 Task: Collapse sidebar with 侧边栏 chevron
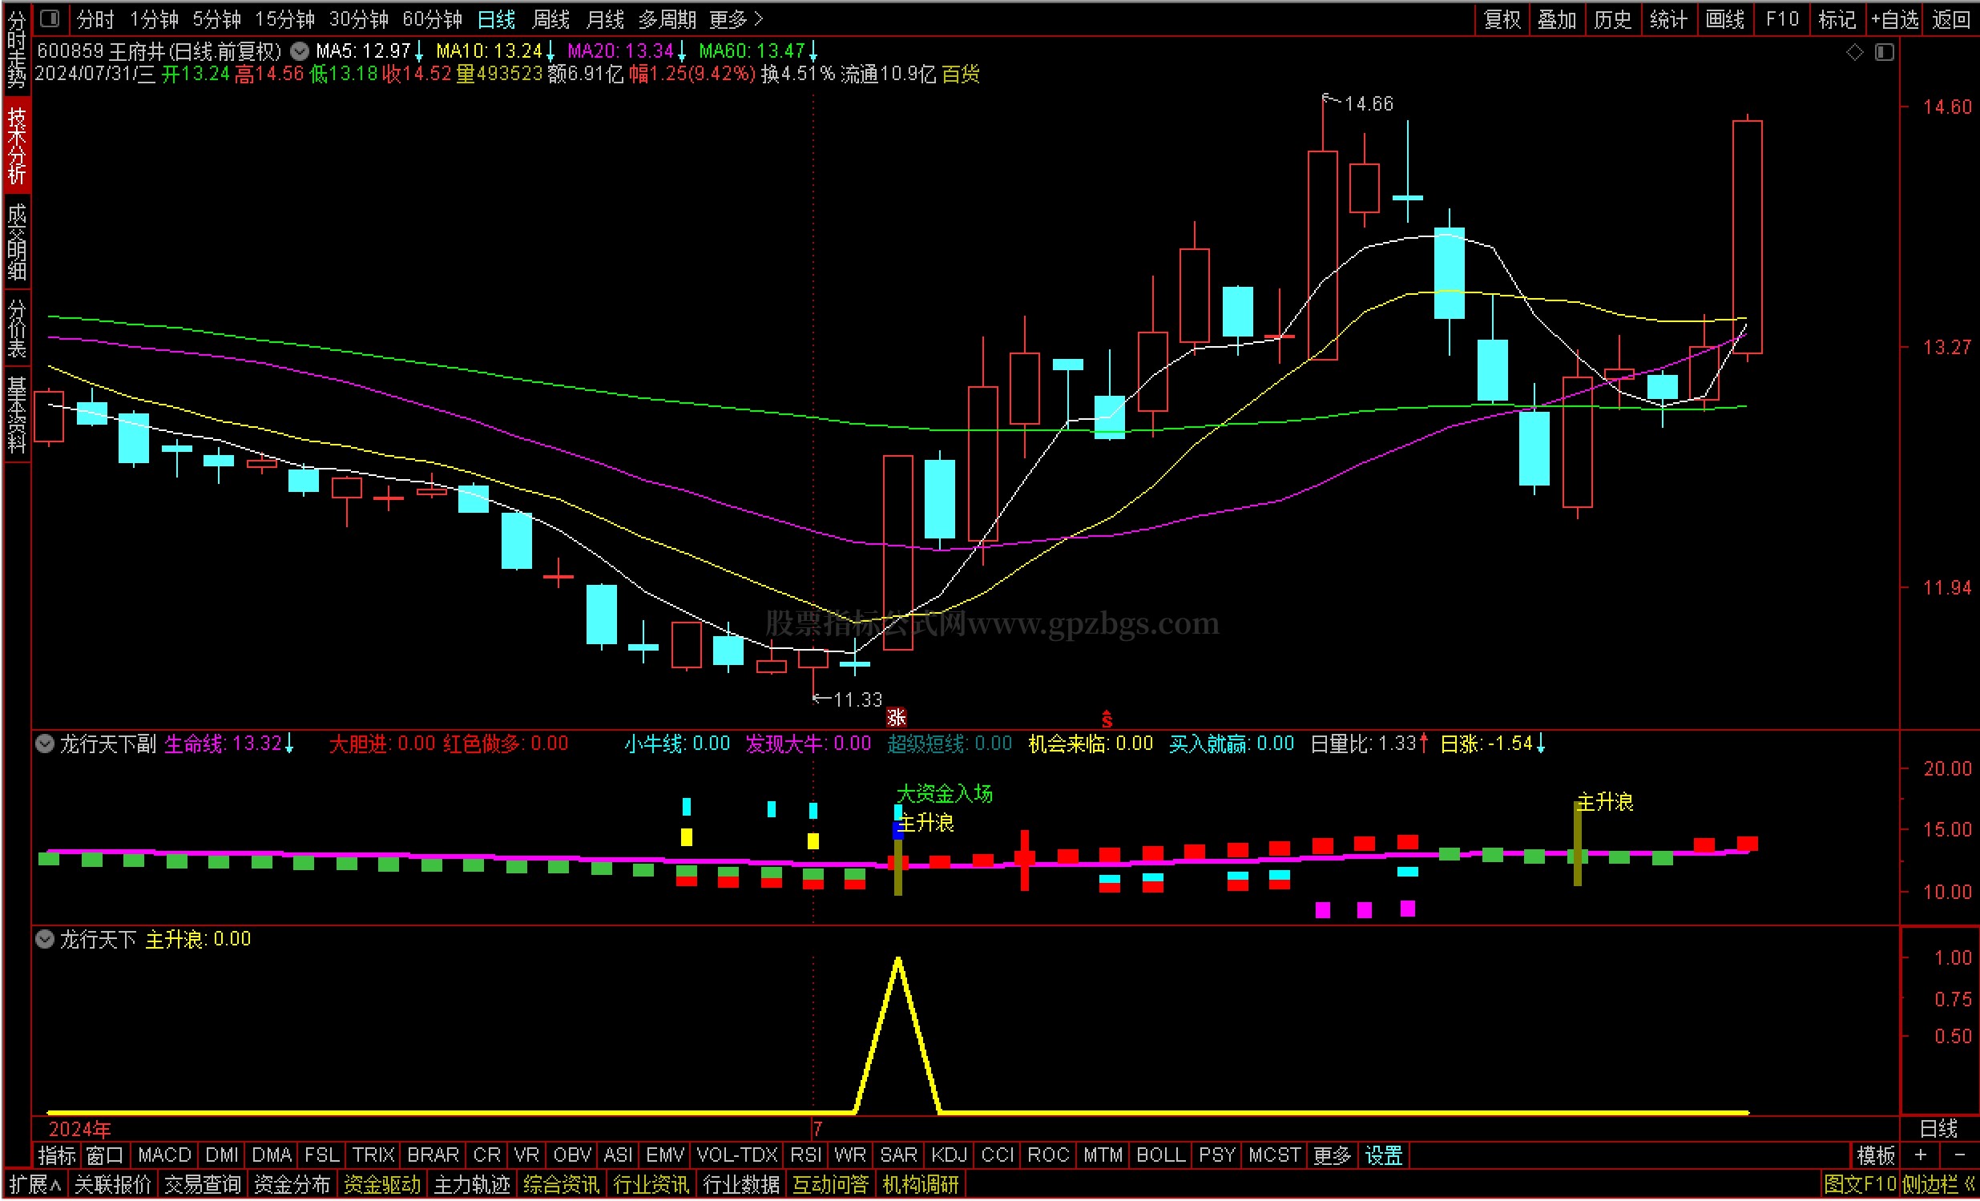pos(1968,1184)
